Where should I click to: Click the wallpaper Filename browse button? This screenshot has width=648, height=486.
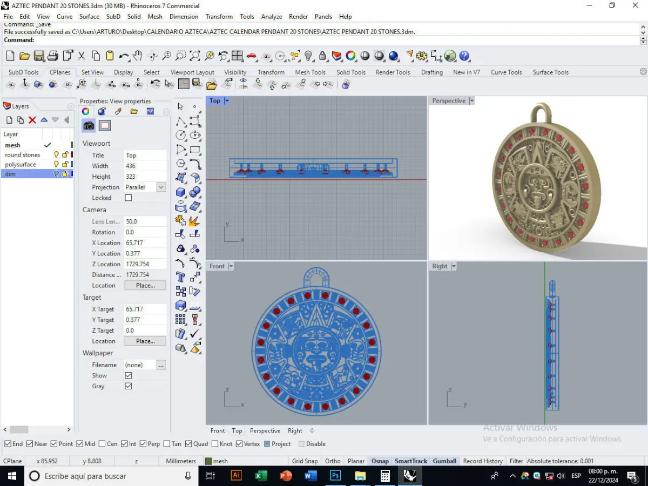(x=161, y=365)
